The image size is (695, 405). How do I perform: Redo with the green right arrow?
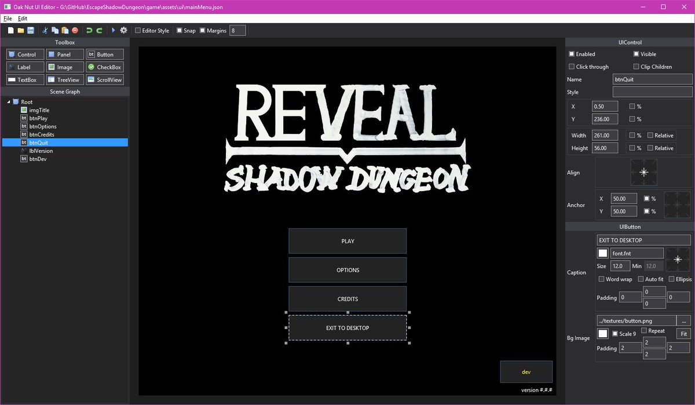coord(99,30)
